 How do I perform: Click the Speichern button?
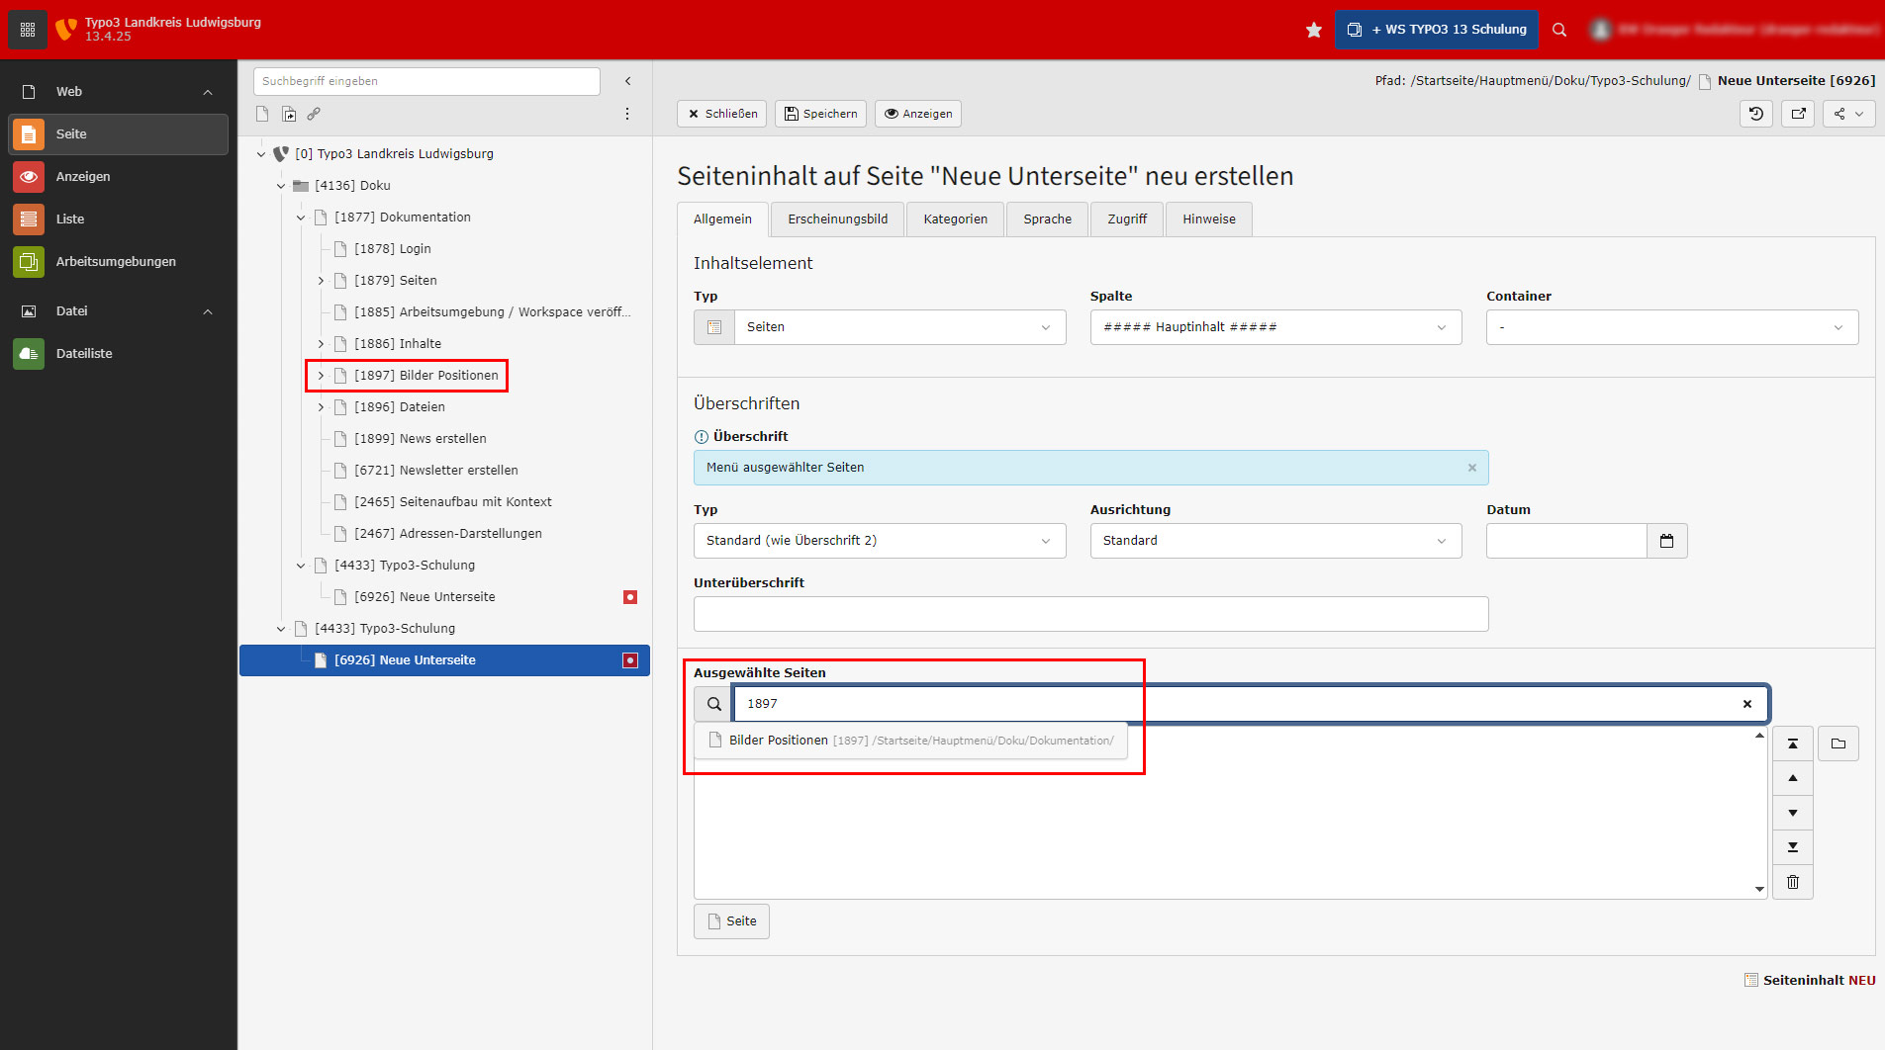click(x=820, y=114)
